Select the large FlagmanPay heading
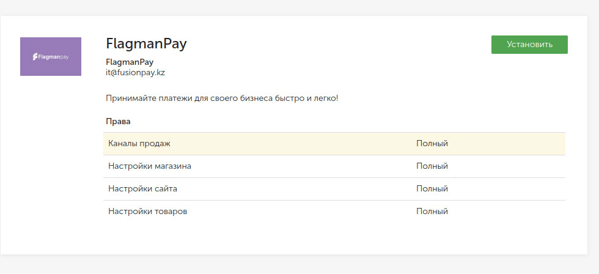The image size is (599, 274). click(146, 44)
